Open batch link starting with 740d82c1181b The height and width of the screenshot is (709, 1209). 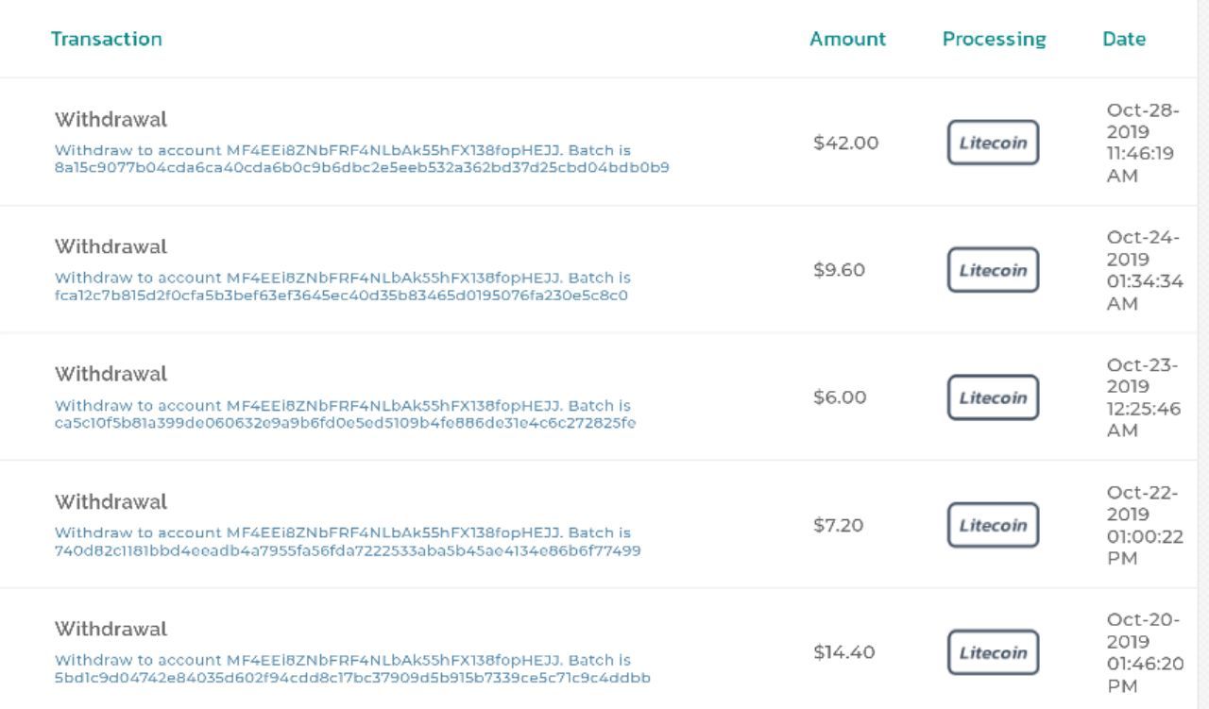click(x=348, y=550)
